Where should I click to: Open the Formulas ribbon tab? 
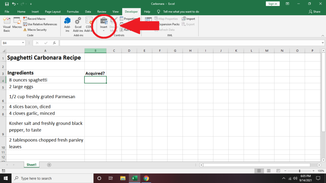coord(73,12)
